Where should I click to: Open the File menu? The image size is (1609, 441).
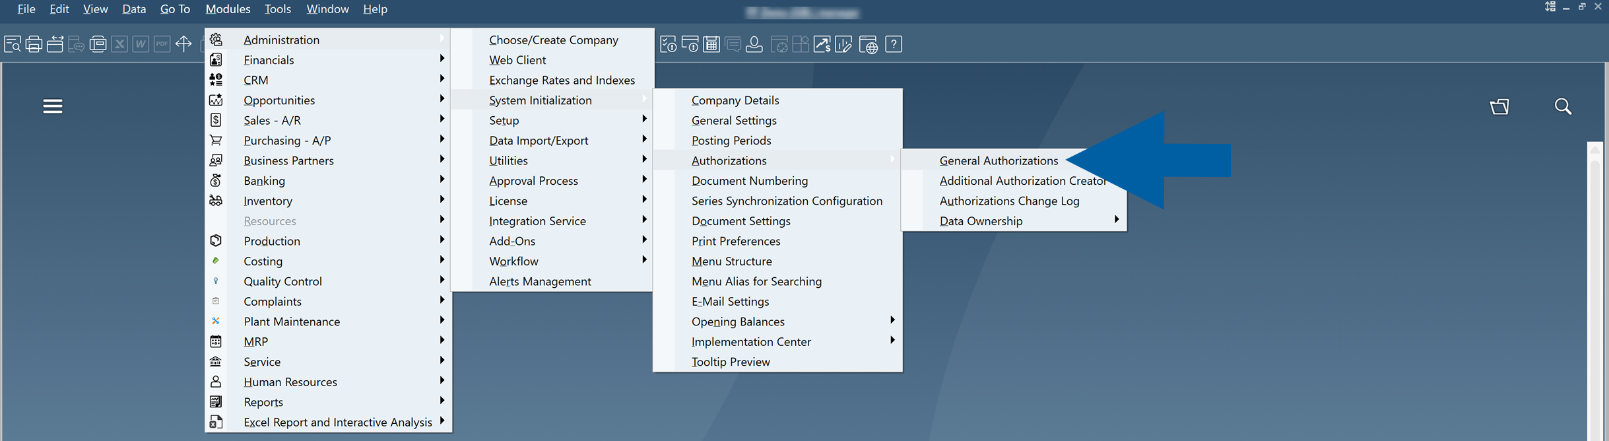tap(26, 9)
